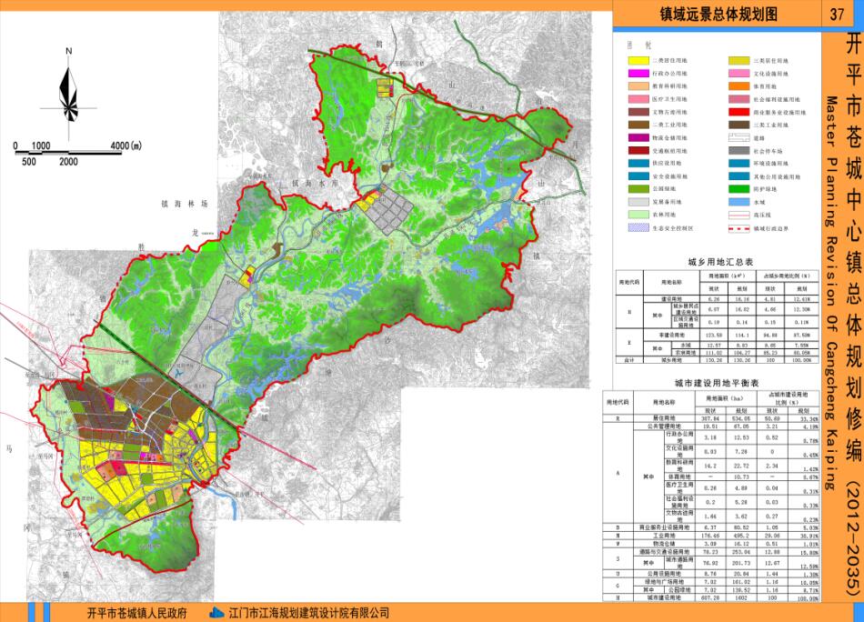The width and height of the screenshot is (864, 622).
Task: Click the high-voltage line (高压线) legend symbol
Action: 739,216
